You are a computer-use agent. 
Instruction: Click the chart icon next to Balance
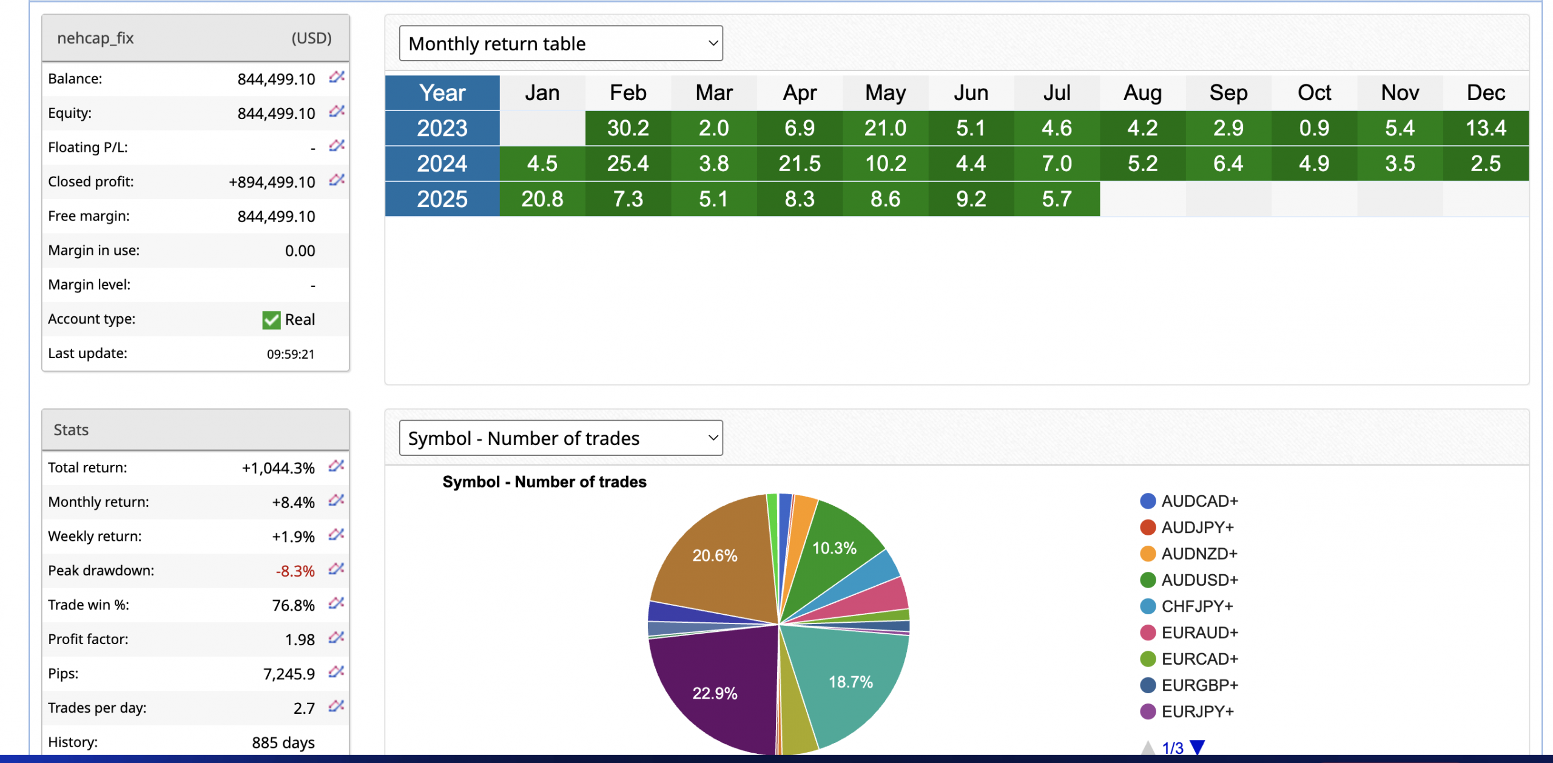337,77
